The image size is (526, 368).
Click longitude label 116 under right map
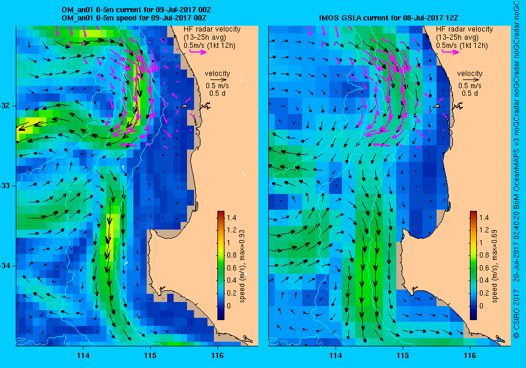pos(470,356)
